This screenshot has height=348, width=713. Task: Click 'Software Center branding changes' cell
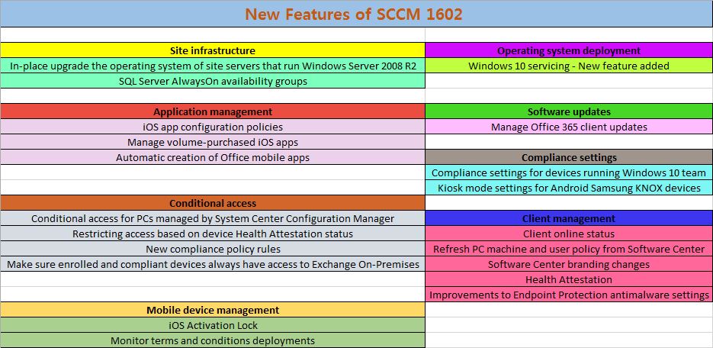569,264
